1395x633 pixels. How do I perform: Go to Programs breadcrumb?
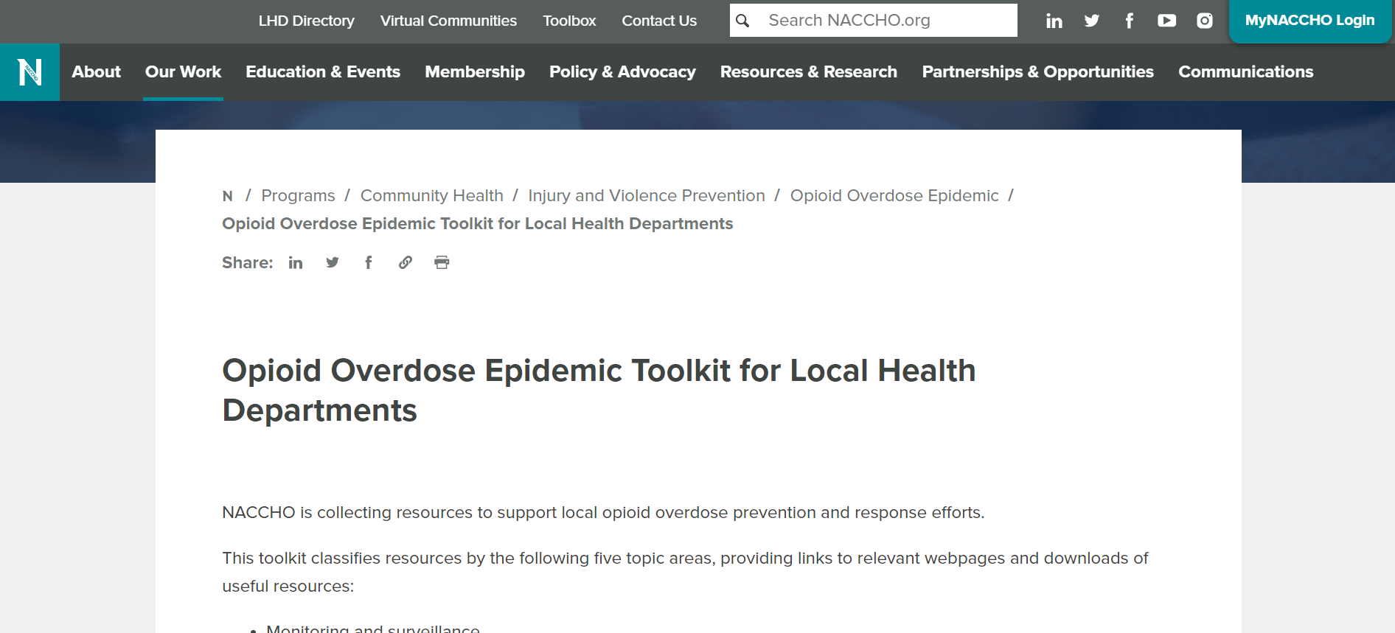tap(298, 196)
